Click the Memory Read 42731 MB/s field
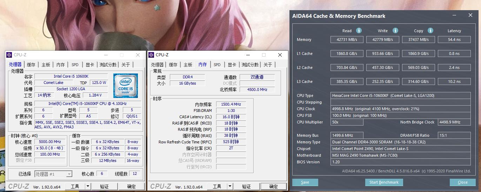Screen dimensions: 481x192 [x=347, y=40]
